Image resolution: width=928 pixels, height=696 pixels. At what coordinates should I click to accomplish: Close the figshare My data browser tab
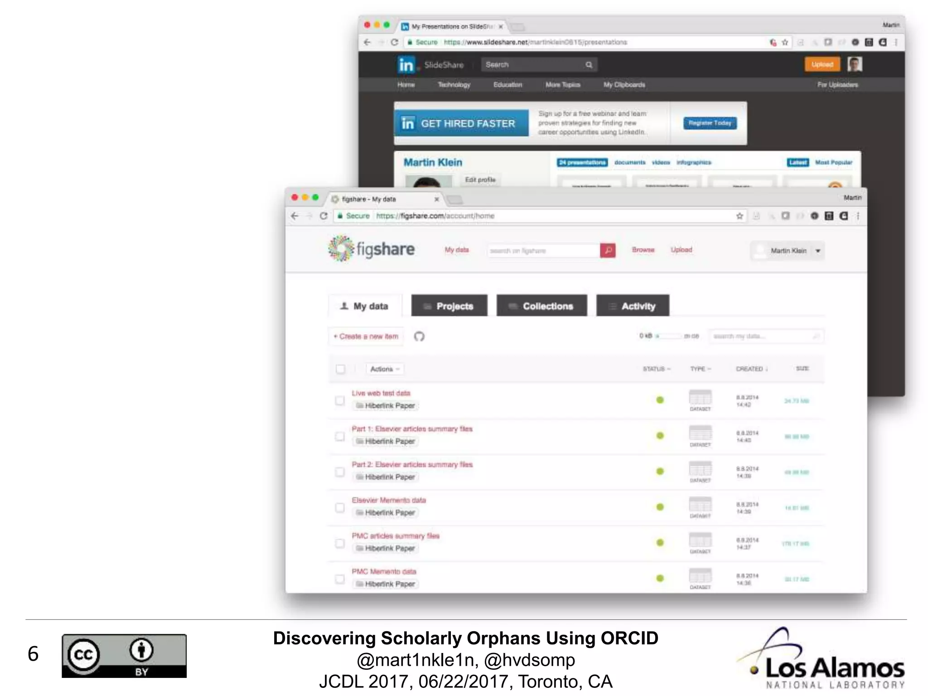click(436, 199)
